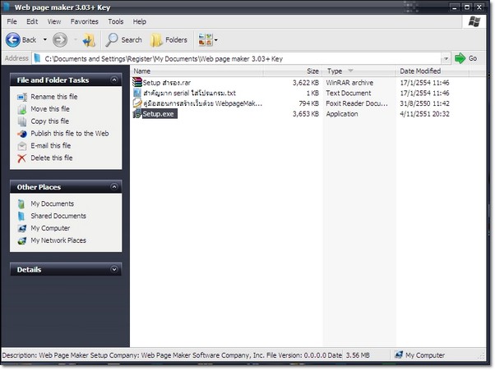Click the Publish this file to the Web link

[69, 134]
